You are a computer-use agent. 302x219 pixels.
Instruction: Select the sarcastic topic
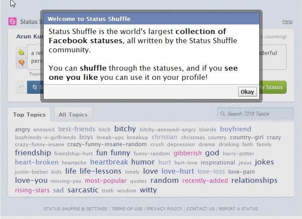coord(83,190)
